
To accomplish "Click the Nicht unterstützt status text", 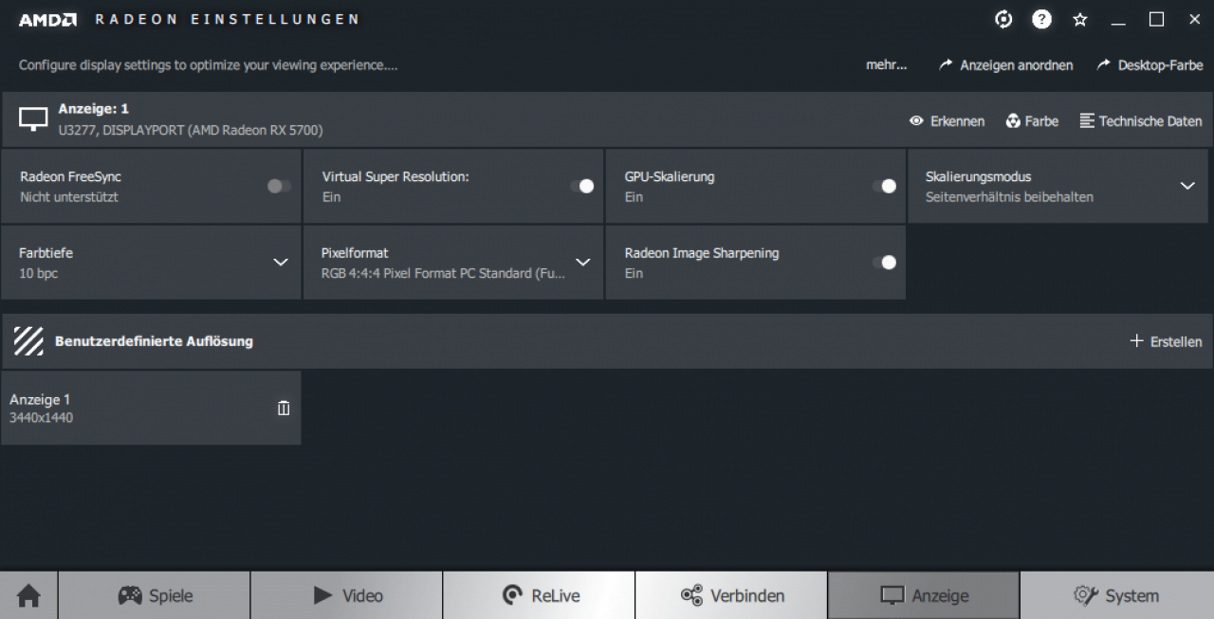I will point(69,197).
